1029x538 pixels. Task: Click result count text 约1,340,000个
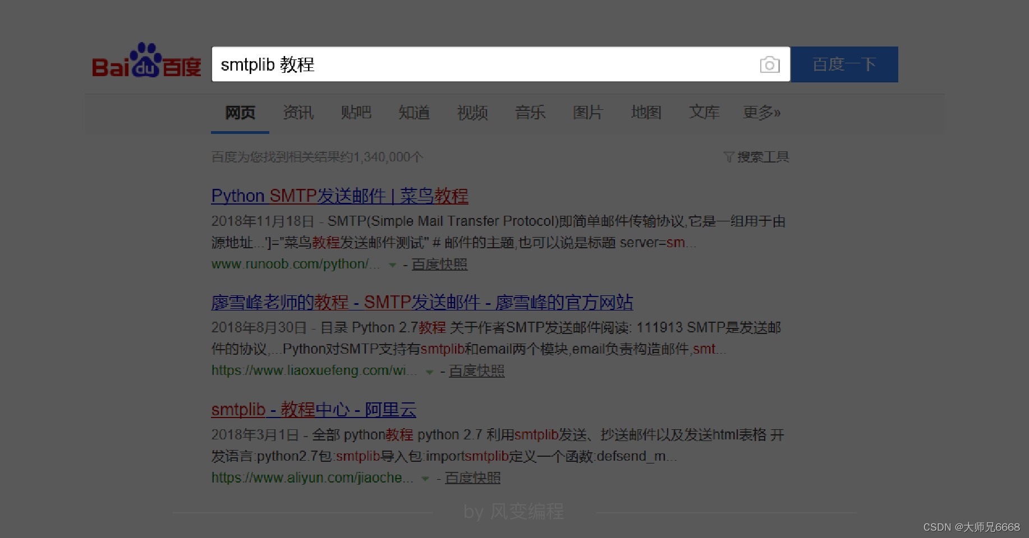(x=381, y=157)
